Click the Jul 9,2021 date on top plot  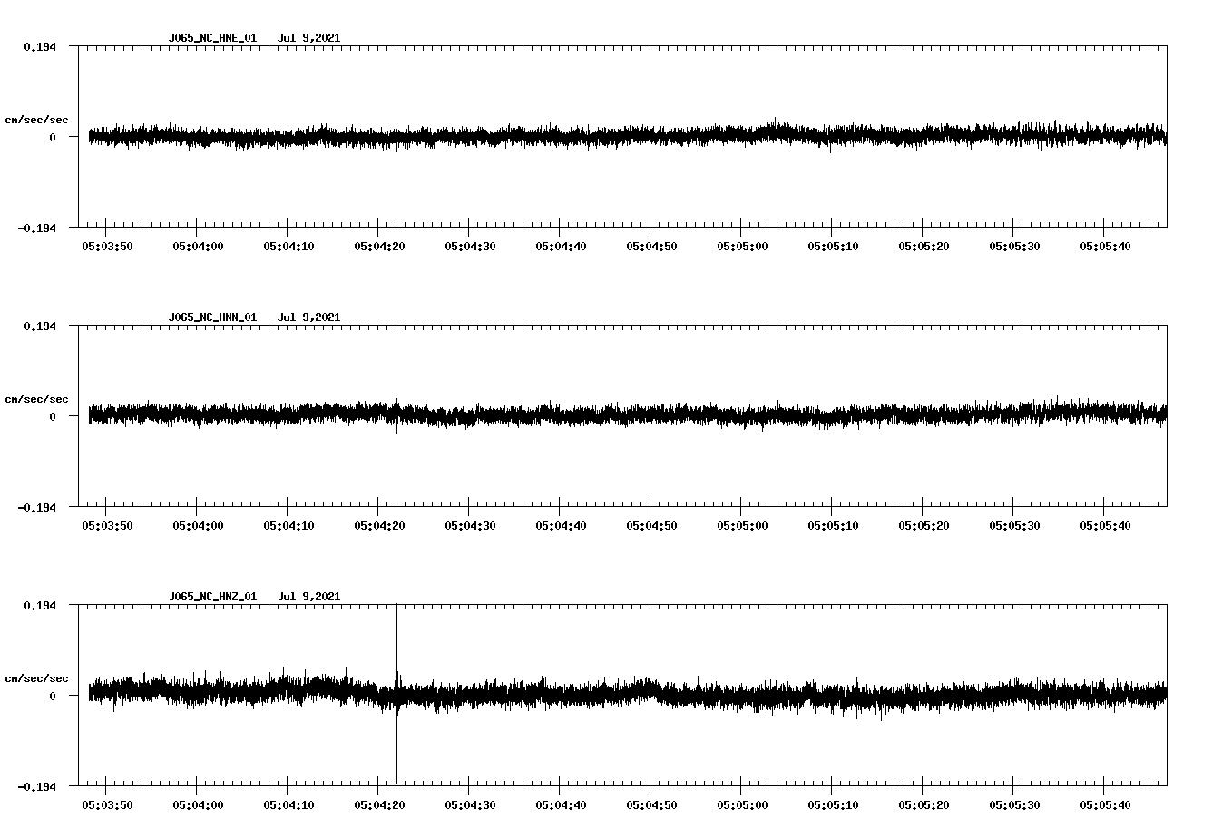coord(309,38)
